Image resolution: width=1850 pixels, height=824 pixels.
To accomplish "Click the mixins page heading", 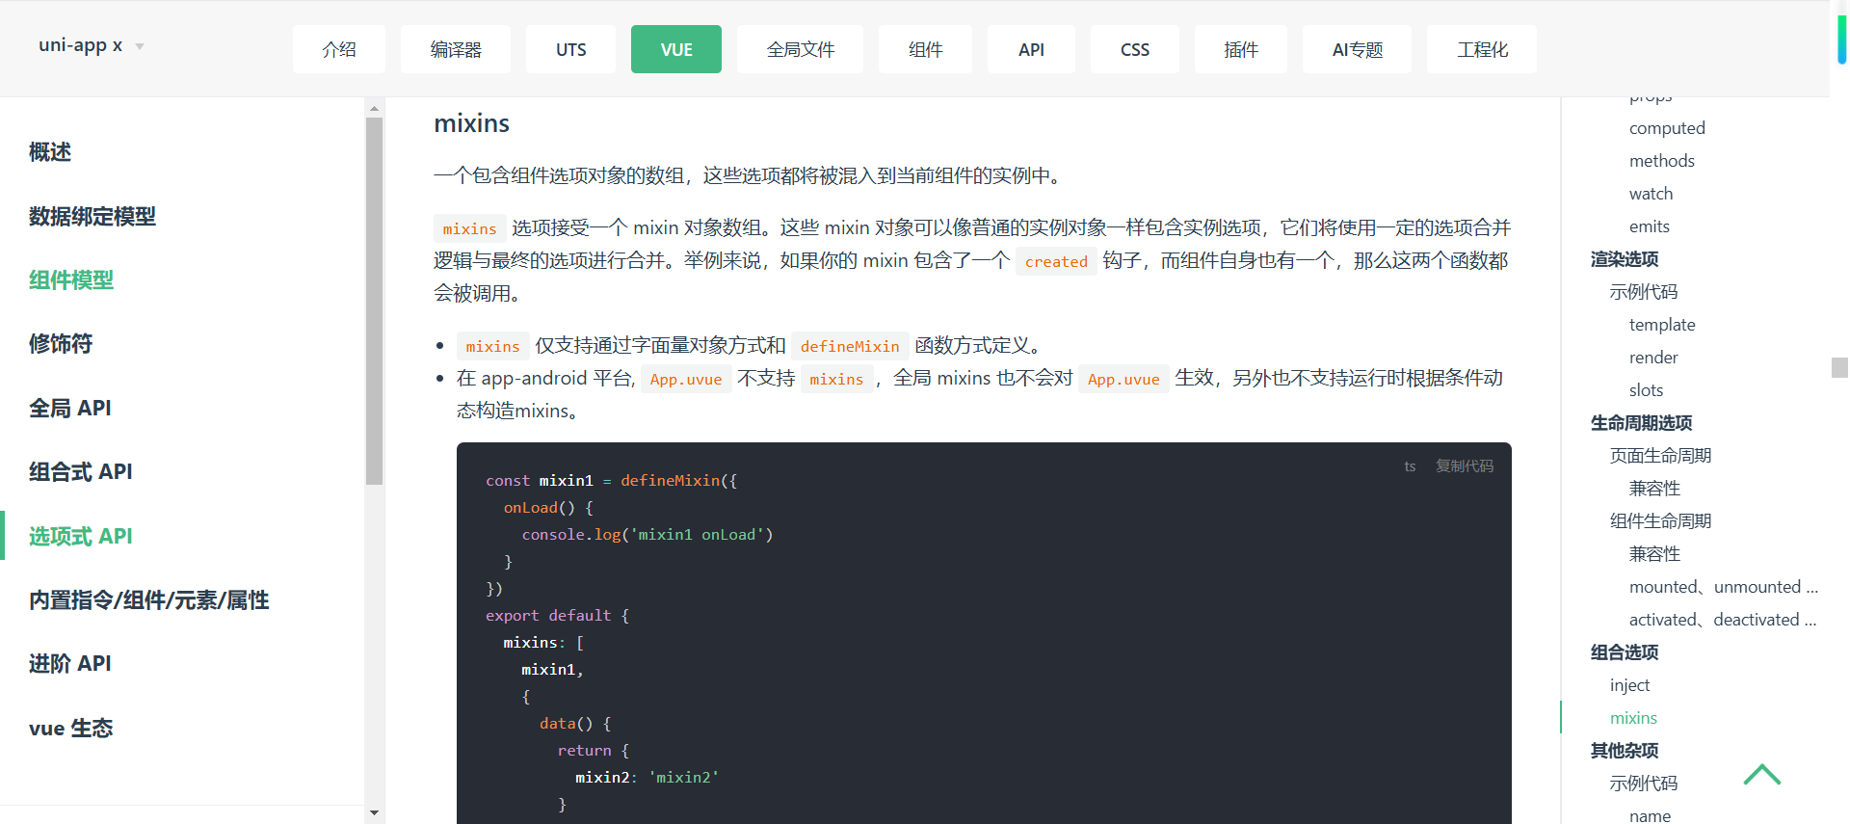I will click(471, 123).
